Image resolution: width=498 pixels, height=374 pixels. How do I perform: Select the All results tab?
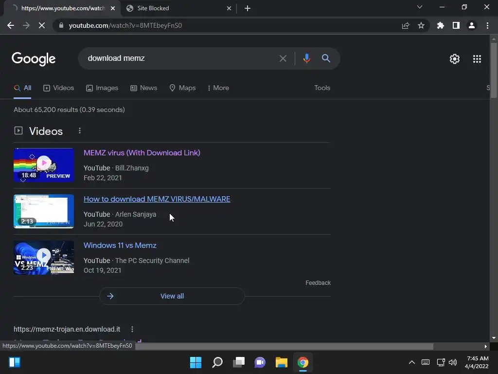(x=22, y=88)
